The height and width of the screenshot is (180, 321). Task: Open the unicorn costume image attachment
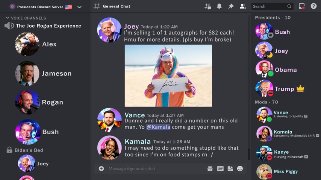click(x=168, y=76)
